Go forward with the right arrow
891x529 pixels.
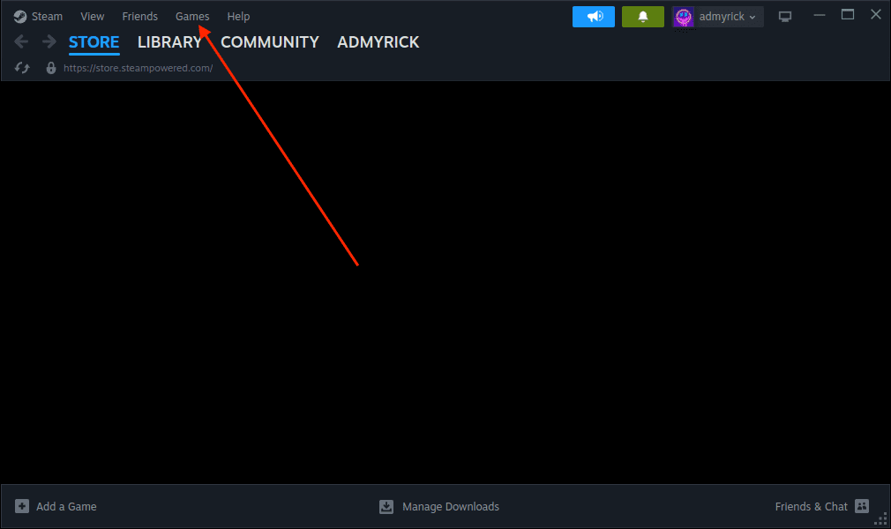point(49,41)
